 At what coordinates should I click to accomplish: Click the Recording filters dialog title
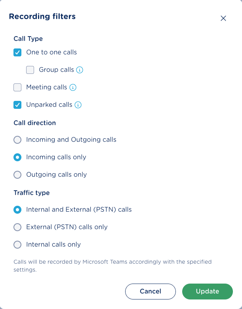42,17
